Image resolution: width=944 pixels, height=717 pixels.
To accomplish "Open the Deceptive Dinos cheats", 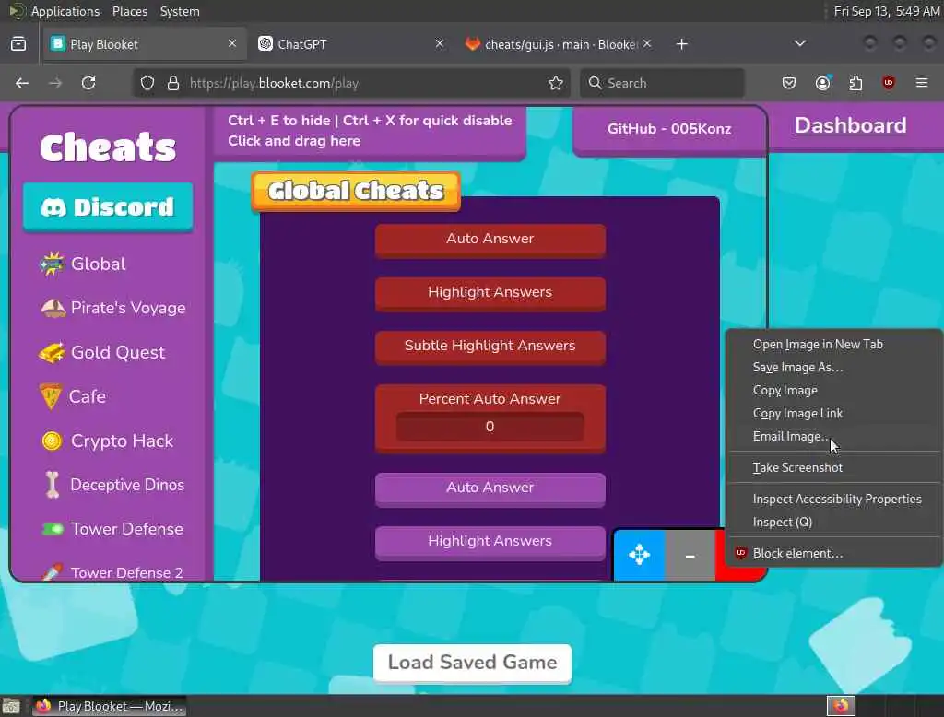I will pos(114,486).
